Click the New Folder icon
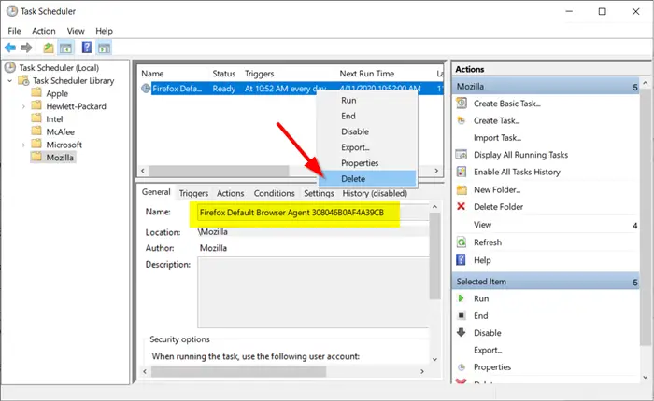Image resolution: width=654 pixels, height=401 pixels. click(x=462, y=190)
